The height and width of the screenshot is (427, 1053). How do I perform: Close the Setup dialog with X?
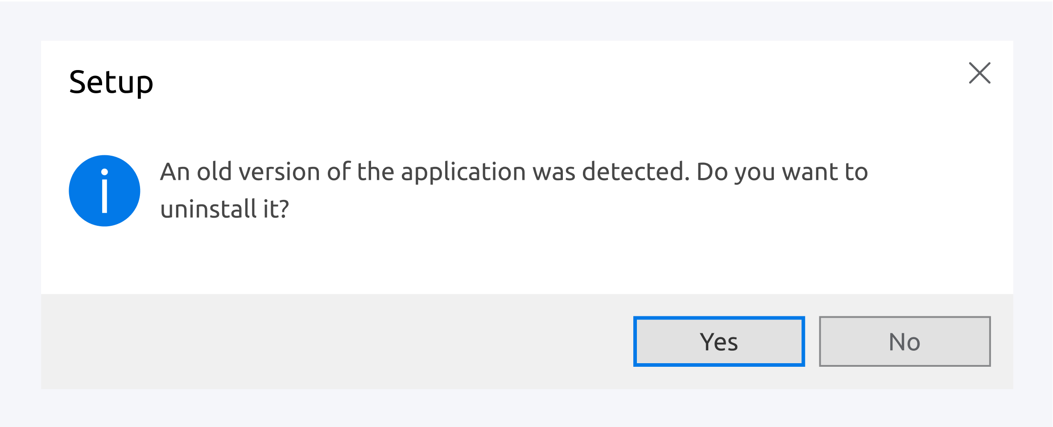[x=979, y=73]
